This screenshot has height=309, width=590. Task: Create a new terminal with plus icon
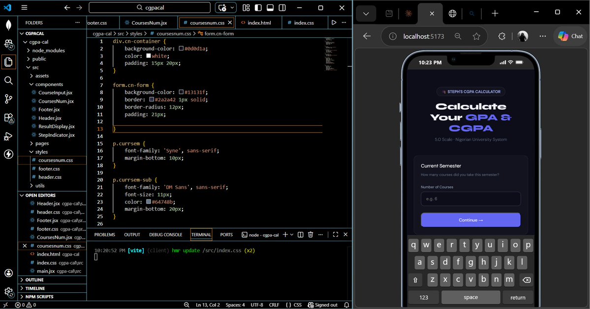tap(285, 234)
